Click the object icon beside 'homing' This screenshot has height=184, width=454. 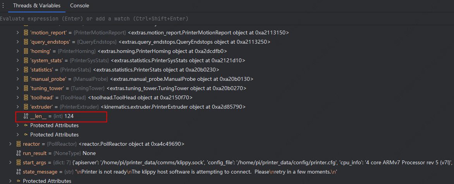(26, 51)
